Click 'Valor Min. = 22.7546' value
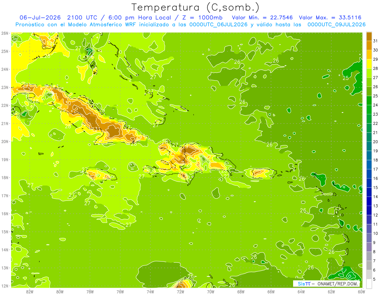 (263, 18)
